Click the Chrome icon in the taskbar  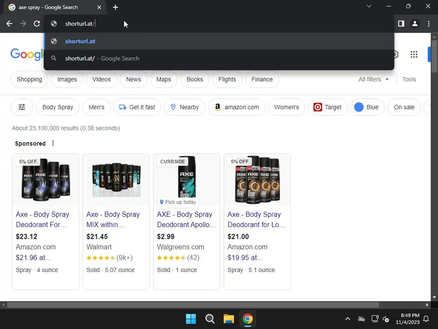coord(248,319)
